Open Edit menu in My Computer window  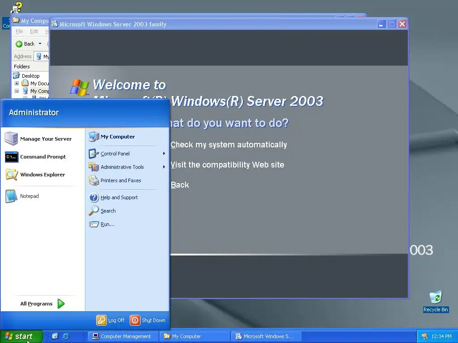point(34,31)
